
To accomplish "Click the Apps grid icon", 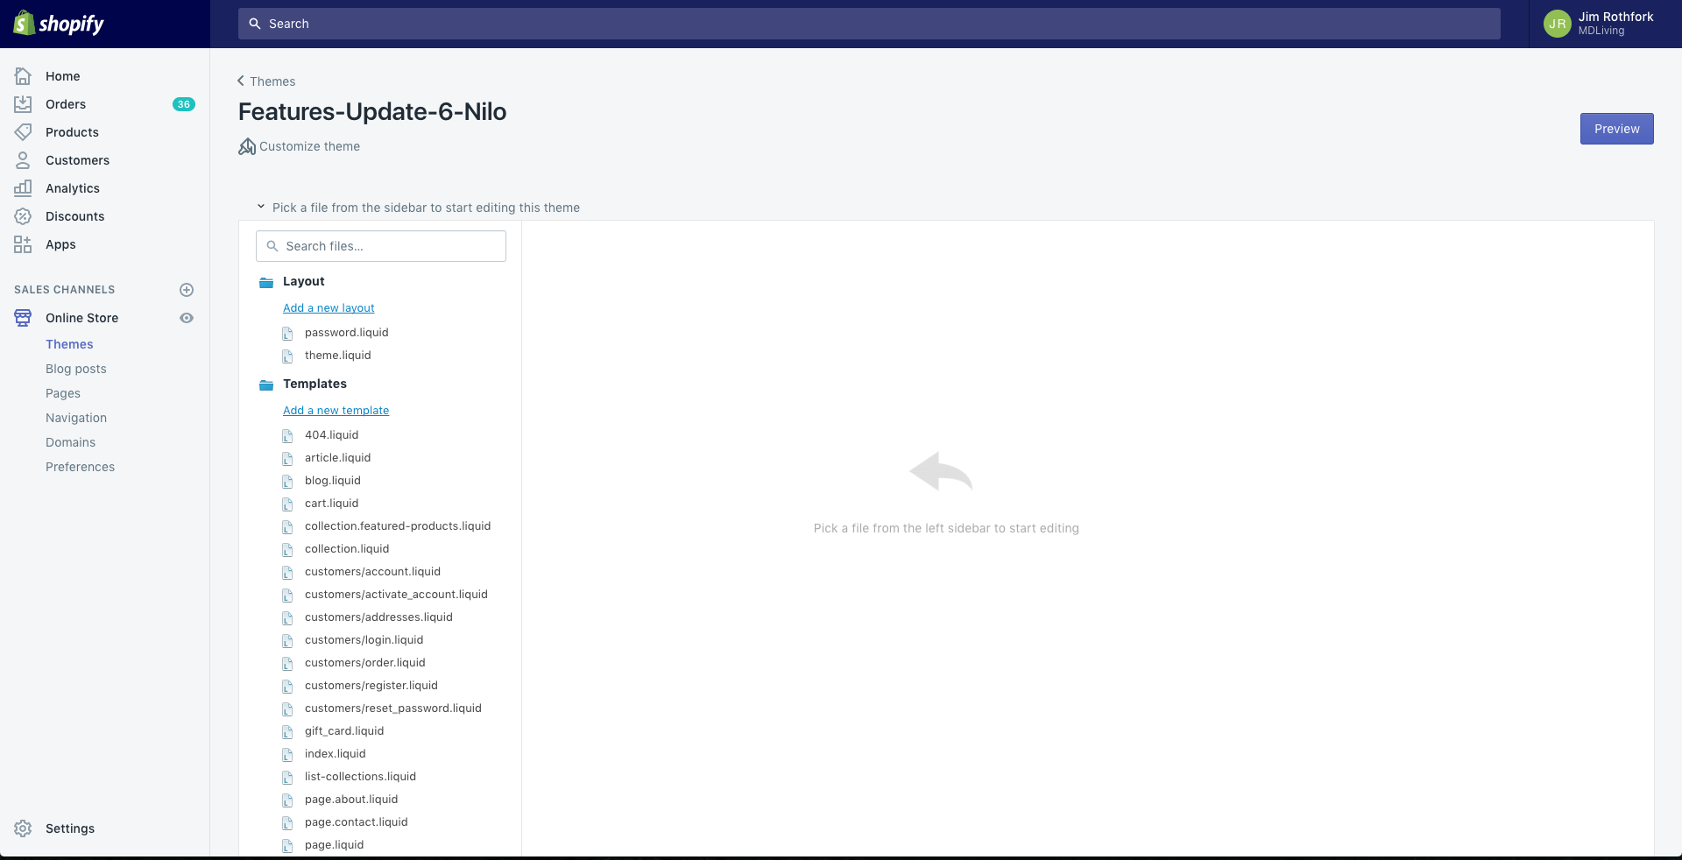I will click(23, 244).
